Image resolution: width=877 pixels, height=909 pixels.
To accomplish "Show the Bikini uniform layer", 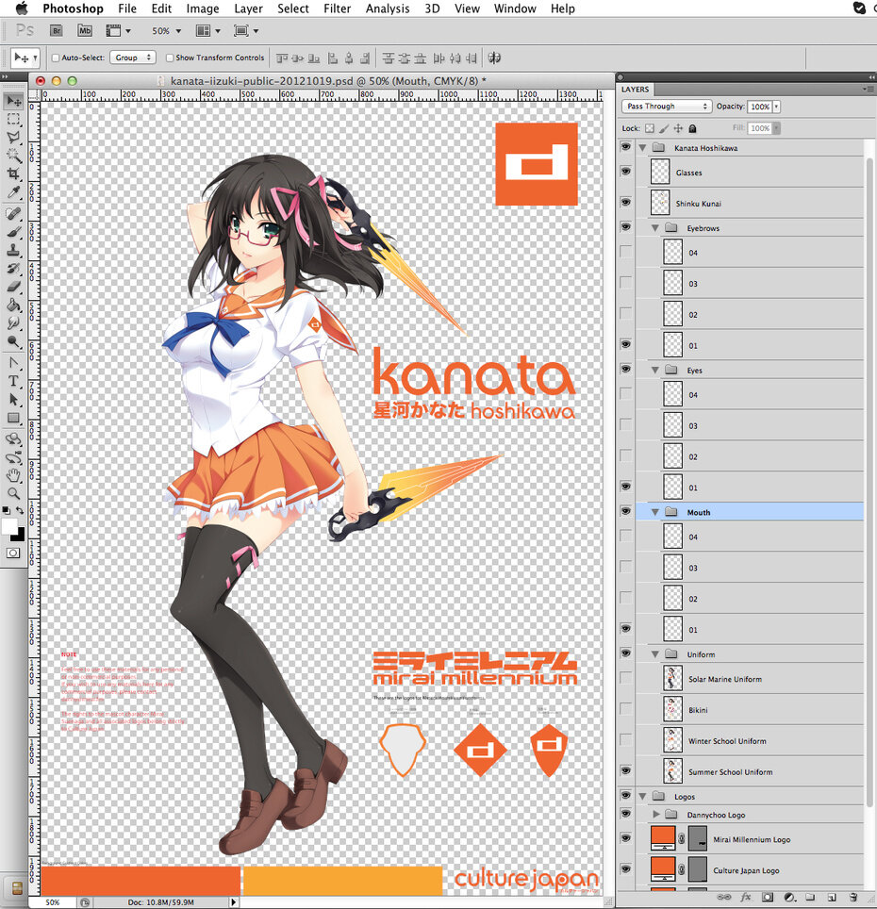I will 625,709.
